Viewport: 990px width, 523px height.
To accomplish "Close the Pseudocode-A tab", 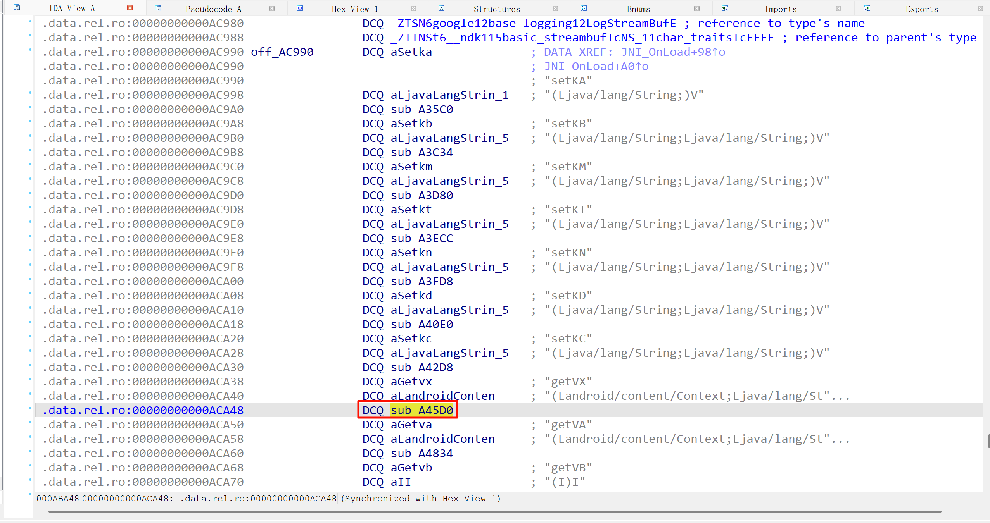I will (x=271, y=8).
